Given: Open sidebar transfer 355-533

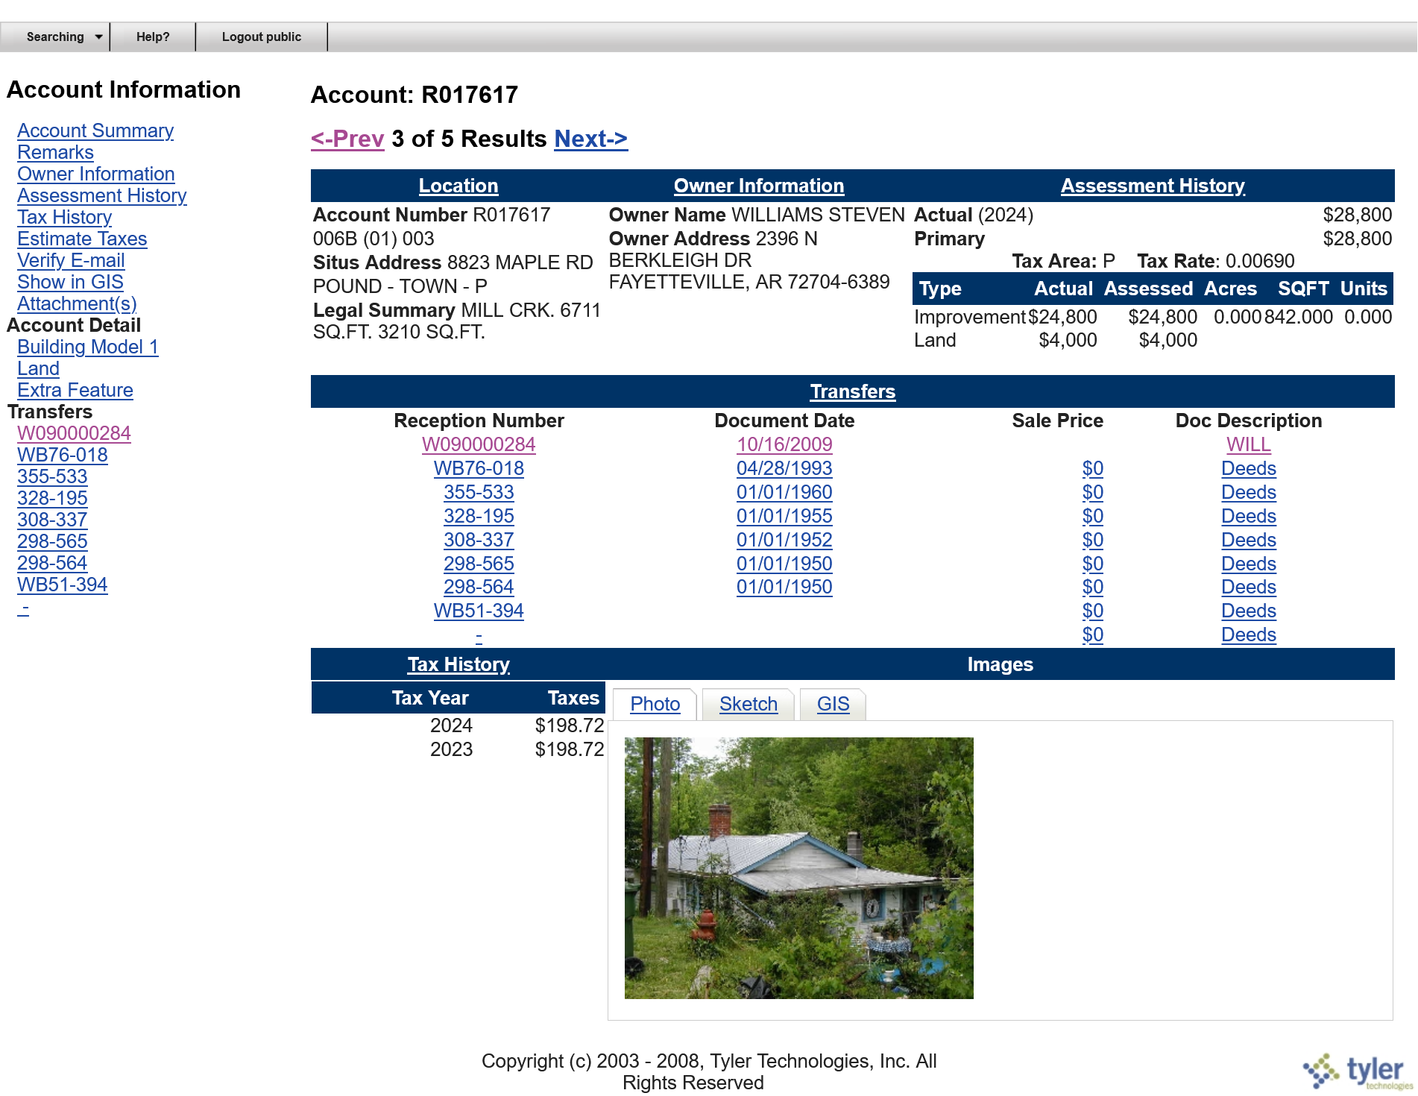Looking at the screenshot, I should click(x=52, y=476).
